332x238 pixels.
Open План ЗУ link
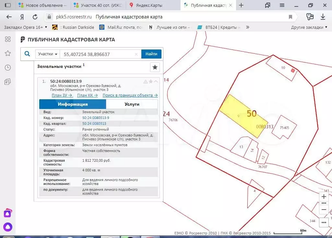[x=62, y=95]
